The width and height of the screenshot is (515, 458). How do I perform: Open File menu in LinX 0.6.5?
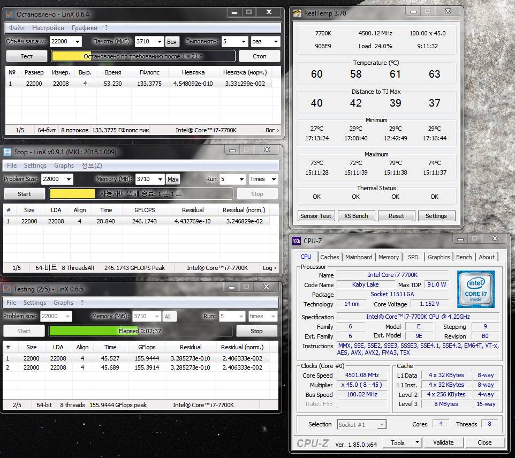point(11,302)
